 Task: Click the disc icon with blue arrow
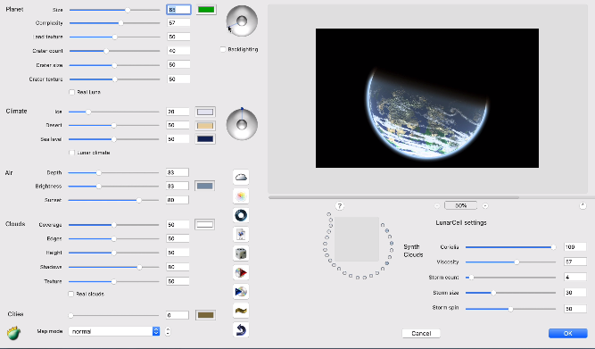coord(241,291)
